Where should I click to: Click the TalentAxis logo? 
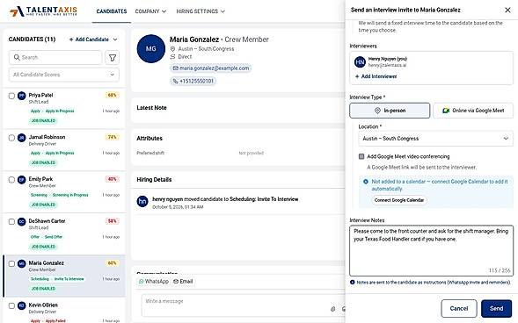coord(43,11)
